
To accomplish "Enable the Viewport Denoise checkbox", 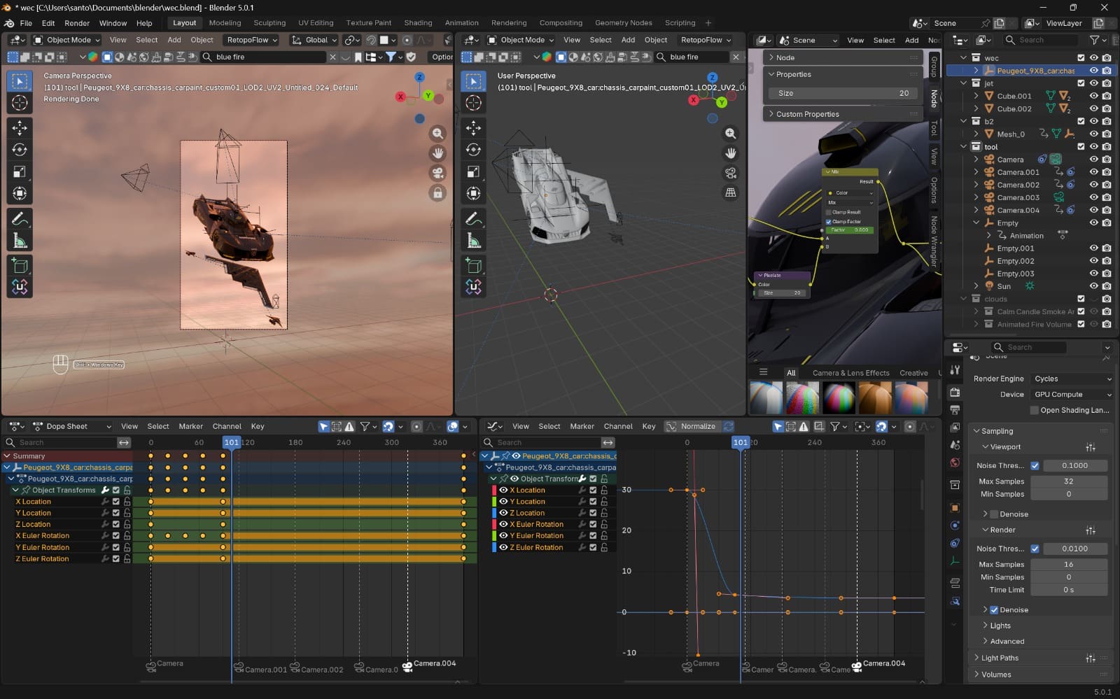I will click(x=994, y=514).
